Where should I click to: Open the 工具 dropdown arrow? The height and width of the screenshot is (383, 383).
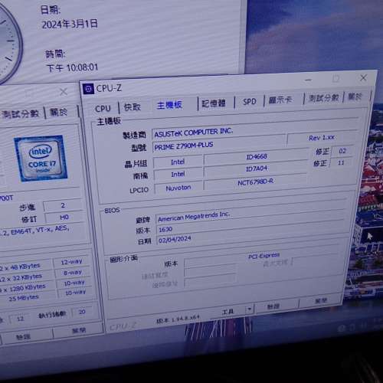250,309
